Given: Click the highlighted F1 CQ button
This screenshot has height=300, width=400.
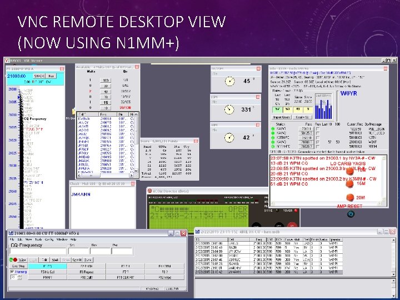Looking at the screenshot, I should click(48, 266).
